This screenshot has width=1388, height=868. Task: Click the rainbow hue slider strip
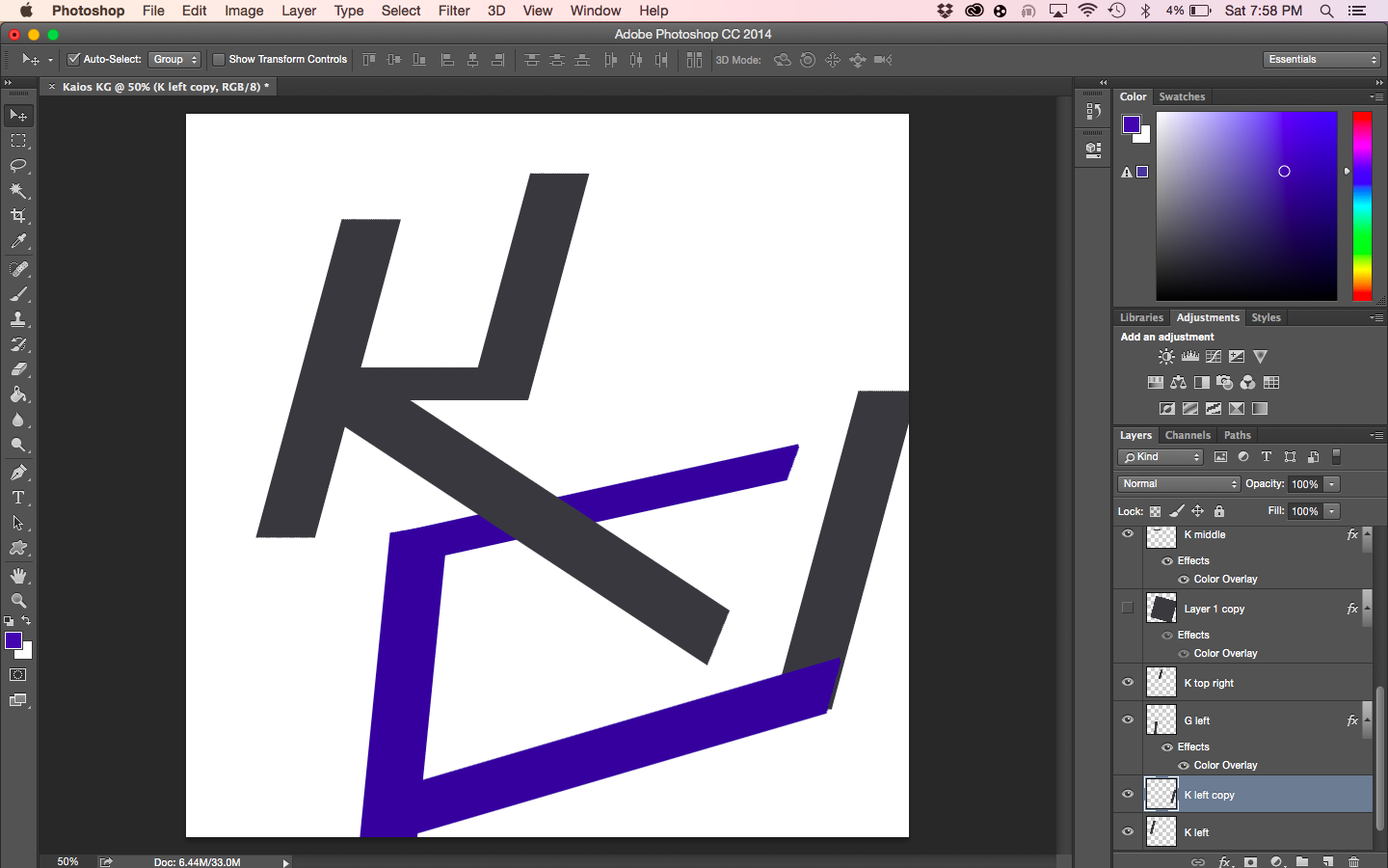coord(1362,205)
